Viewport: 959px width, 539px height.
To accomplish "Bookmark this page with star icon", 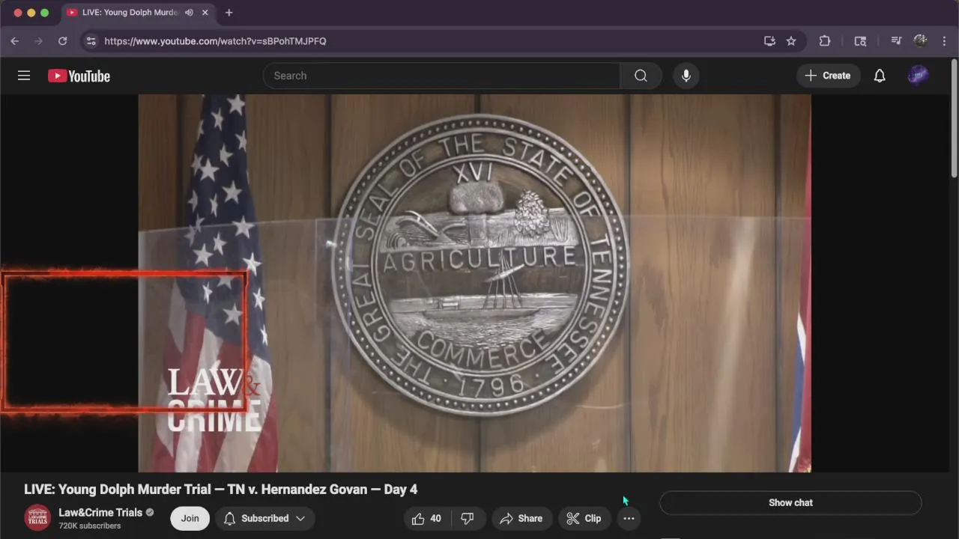I will pyautogui.click(x=791, y=41).
